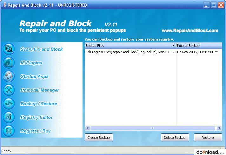Click the Restore button
226x155 pixels.
(x=208, y=138)
